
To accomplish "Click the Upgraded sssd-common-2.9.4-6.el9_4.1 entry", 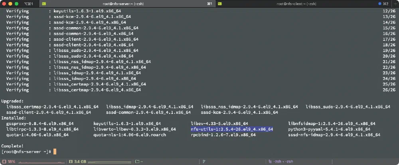I will pyautogui.click(x=148, y=112).
